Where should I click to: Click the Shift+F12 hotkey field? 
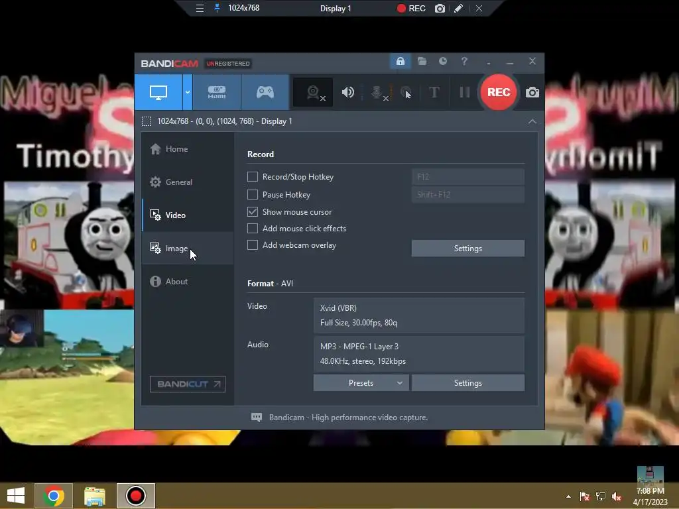467,194
